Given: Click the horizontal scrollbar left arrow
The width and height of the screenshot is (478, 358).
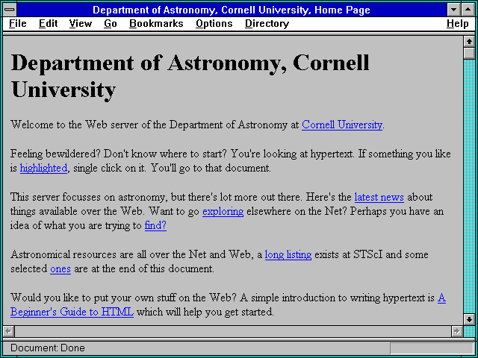Looking at the screenshot, I should click(8, 331).
